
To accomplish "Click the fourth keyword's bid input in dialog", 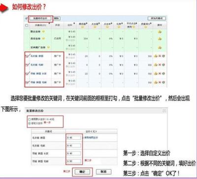I will point(74,161).
